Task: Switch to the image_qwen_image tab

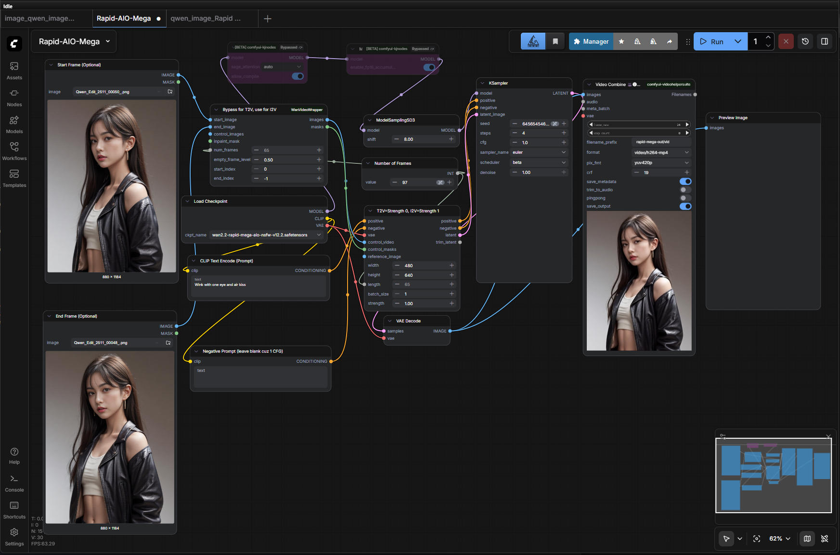Action: 40,18
